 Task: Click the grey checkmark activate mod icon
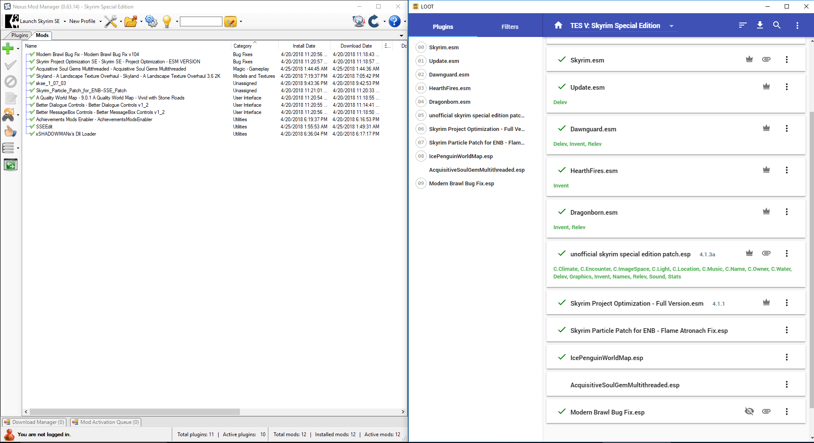click(10, 65)
